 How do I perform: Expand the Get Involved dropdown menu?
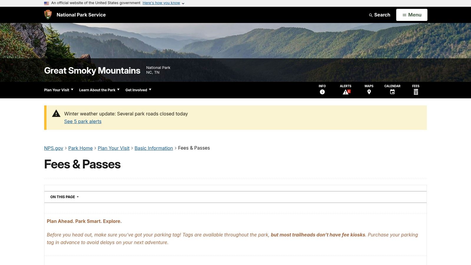138,90
